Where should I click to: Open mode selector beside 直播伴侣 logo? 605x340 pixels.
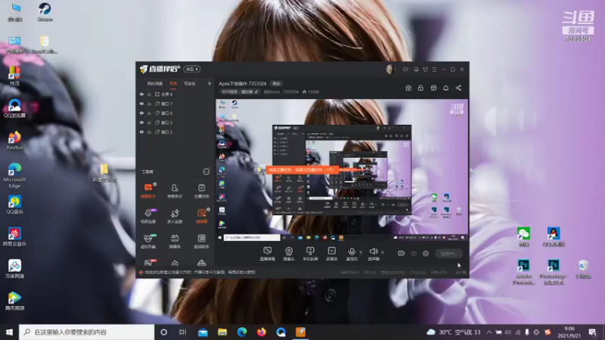point(192,69)
